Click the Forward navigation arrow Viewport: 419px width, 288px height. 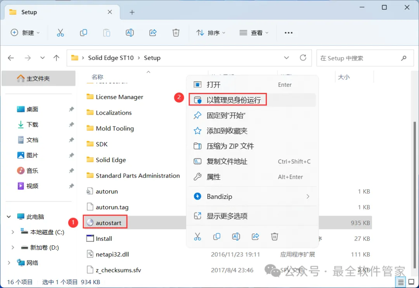click(x=28, y=58)
